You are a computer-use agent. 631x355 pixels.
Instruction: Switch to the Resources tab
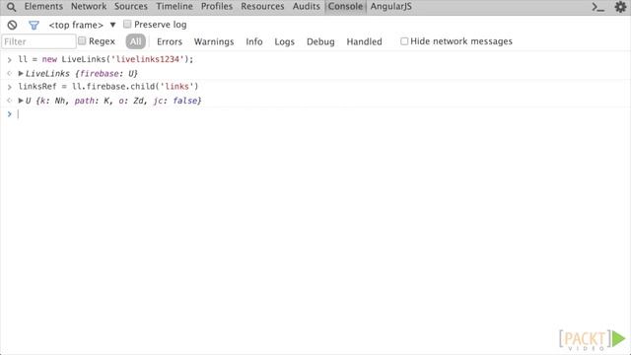pyautogui.click(x=262, y=7)
